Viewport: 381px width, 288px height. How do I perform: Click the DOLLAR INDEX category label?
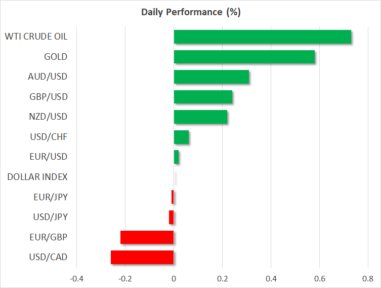37,177
